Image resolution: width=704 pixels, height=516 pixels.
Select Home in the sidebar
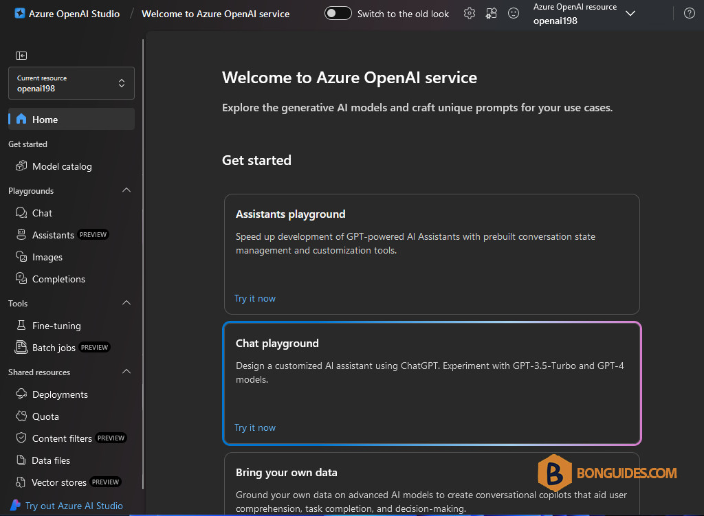tap(71, 119)
